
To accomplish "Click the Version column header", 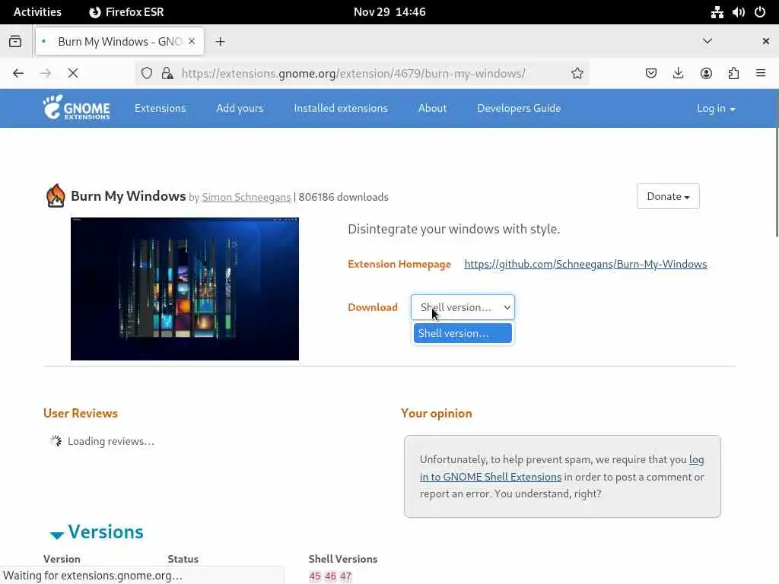I will click(62, 559).
